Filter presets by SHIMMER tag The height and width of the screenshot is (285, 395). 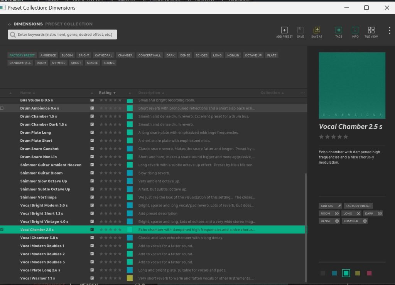click(59, 63)
